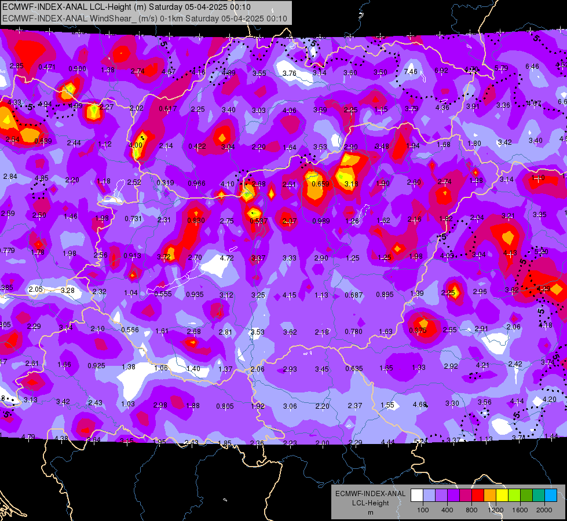Viewport: 567px width, 521px height.
Task: Click the wind shear value 0.422
Action: tap(197, 146)
